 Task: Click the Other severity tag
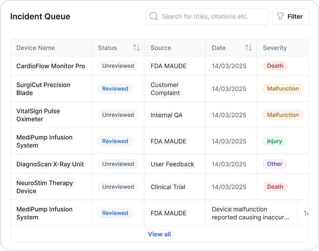[275, 164]
